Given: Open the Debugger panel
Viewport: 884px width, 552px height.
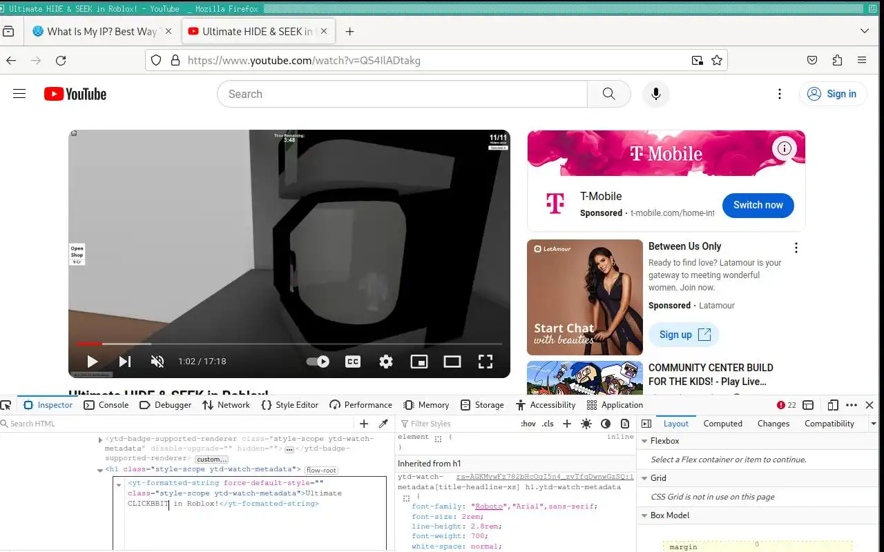Looking at the screenshot, I should tap(165, 405).
